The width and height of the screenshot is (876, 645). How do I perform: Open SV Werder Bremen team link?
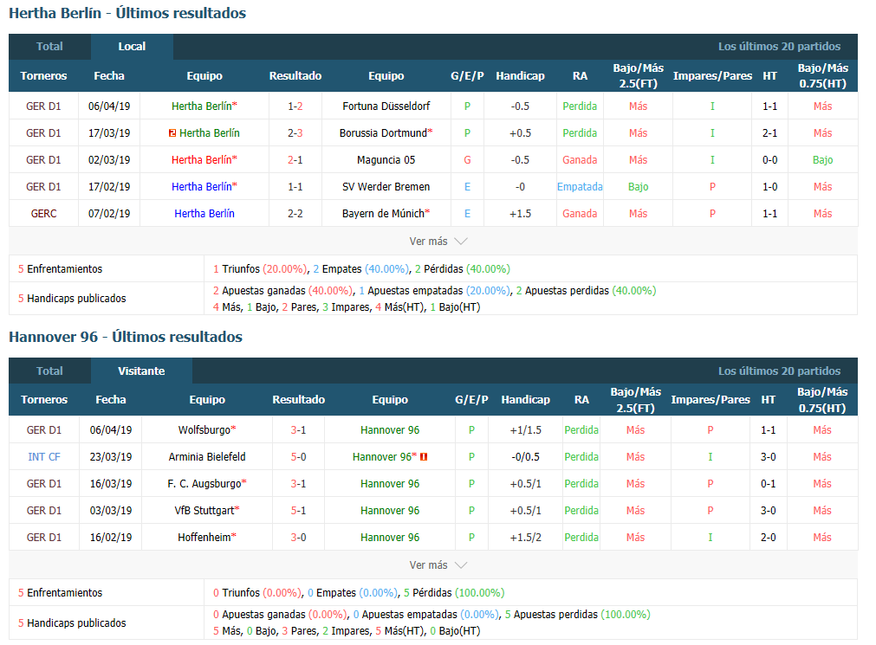pyautogui.click(x=386, y=186)
